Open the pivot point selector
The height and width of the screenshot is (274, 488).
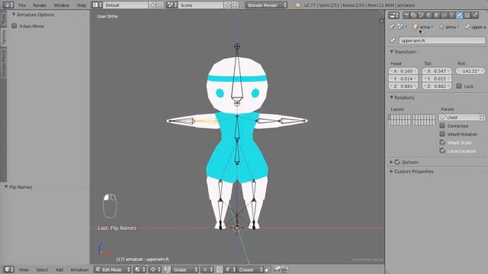(156, 269)
